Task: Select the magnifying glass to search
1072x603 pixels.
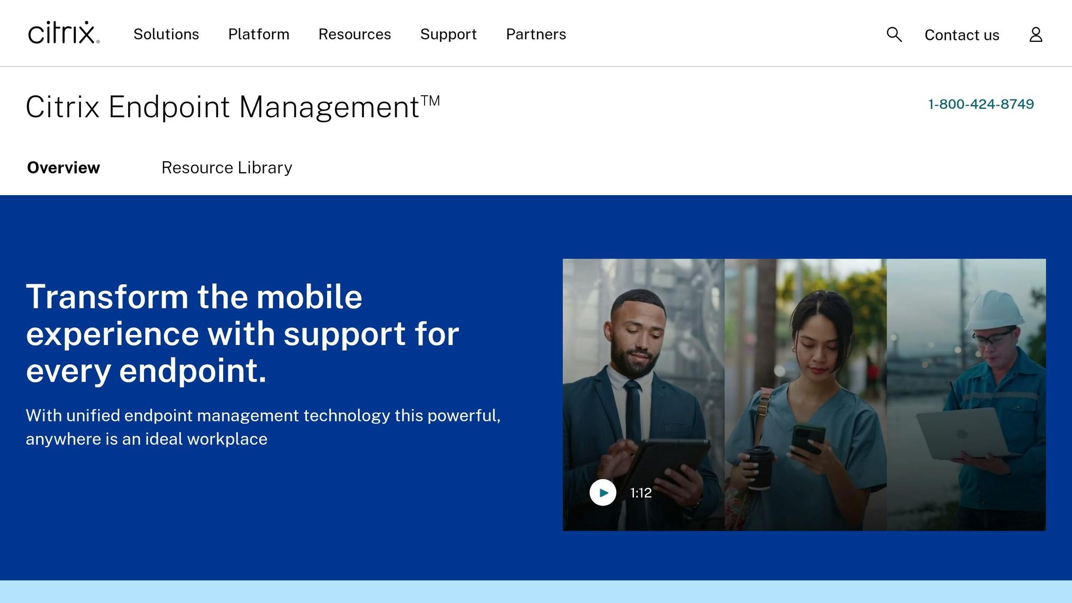Action: [x=894, y=35]
